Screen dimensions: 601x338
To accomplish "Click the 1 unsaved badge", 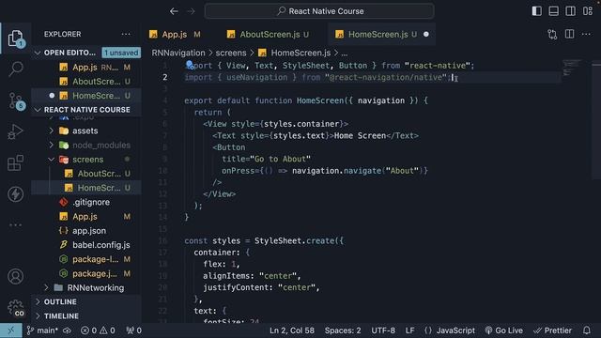I will tap(121, 53).
